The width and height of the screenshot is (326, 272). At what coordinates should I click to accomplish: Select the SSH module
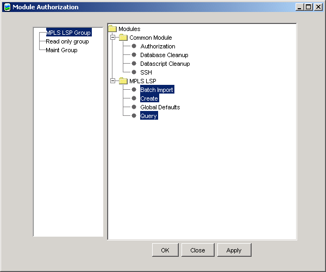coord(146,72)
